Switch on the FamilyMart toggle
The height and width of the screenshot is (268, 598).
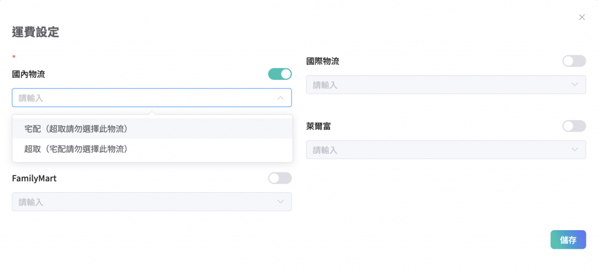[280, 178]
